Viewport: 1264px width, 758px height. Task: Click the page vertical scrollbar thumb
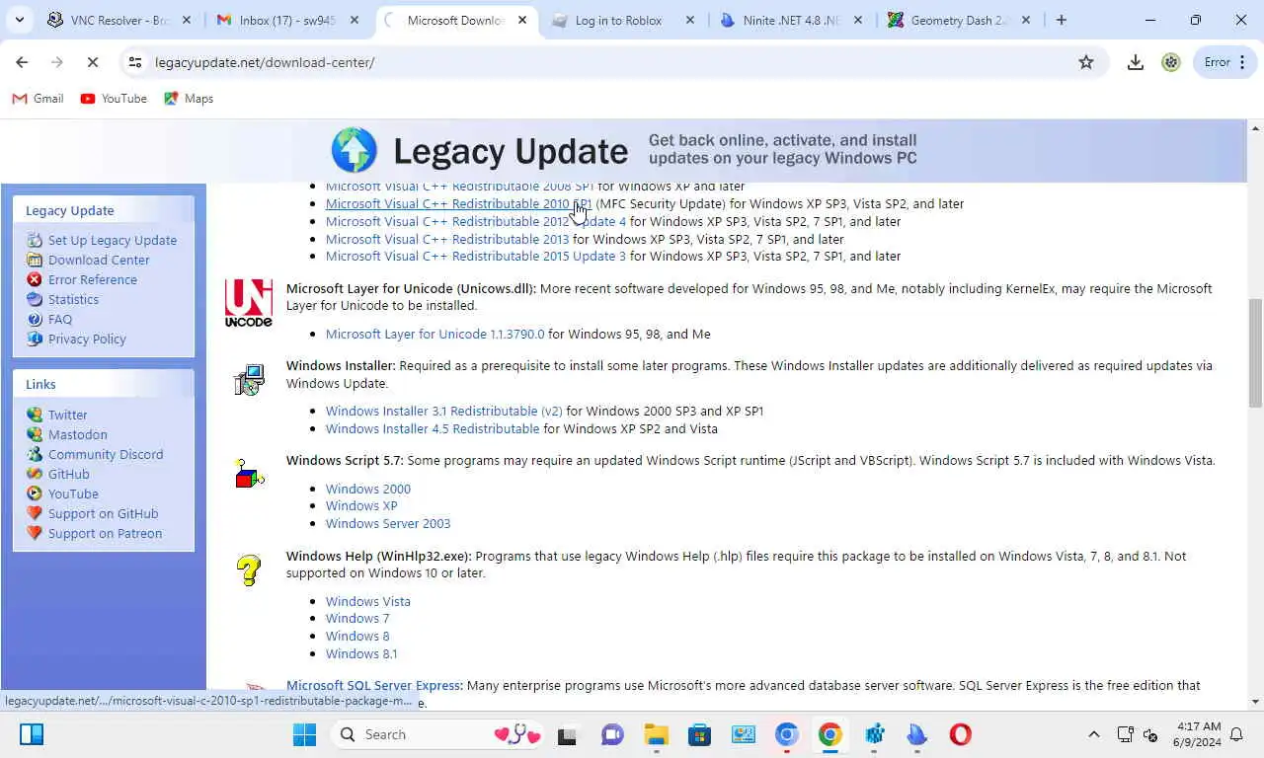coord(1255,353)
